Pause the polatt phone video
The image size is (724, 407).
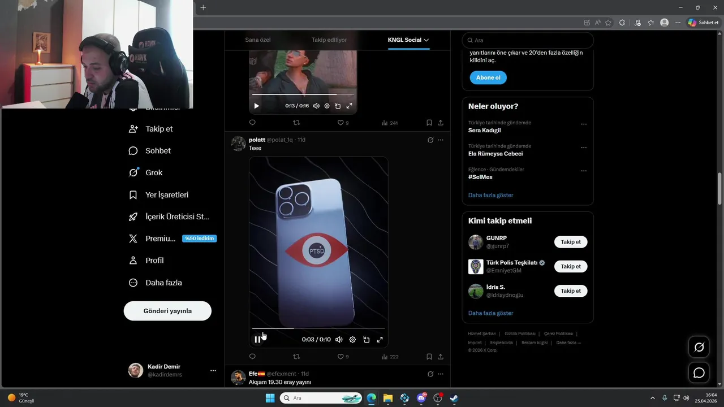(257, 340)
